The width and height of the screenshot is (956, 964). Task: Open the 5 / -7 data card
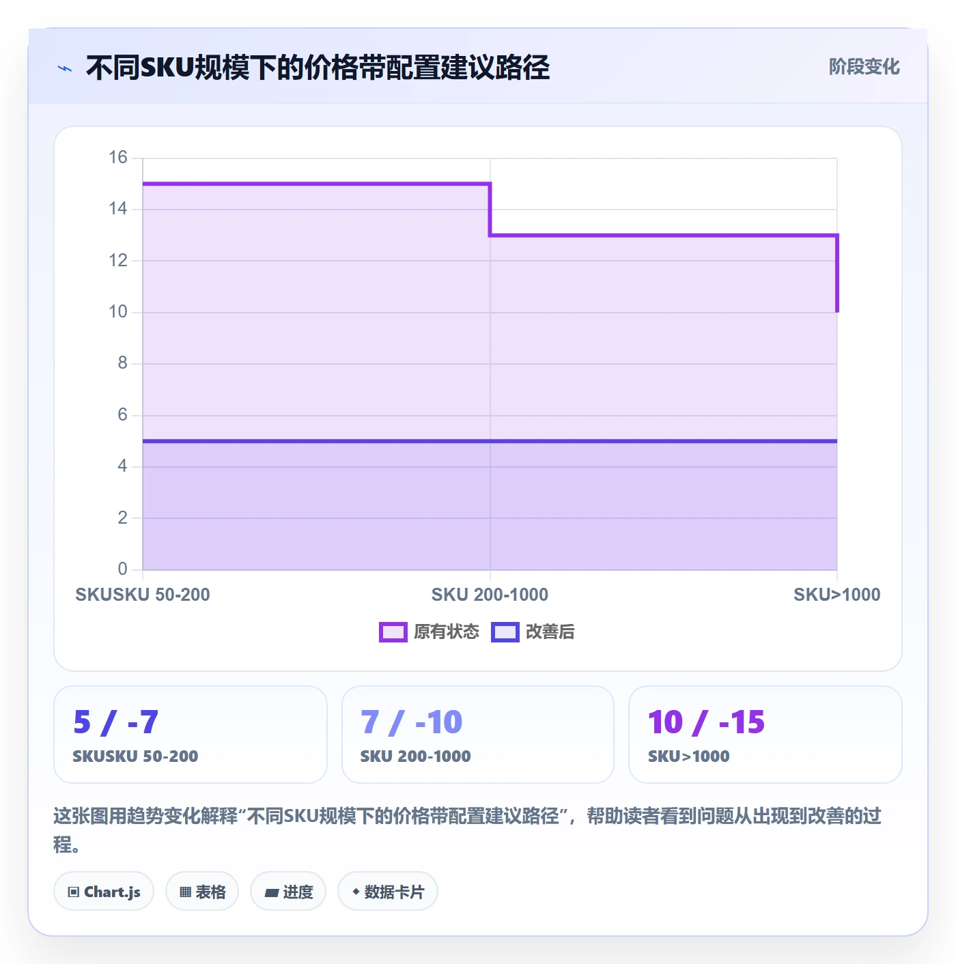pyautogui.click(x=191, y=735)
